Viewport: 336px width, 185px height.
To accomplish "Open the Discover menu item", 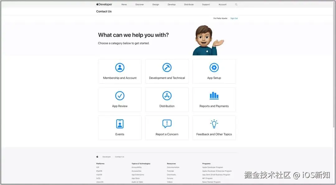I will pyautogui.click(x=139, y=4).
